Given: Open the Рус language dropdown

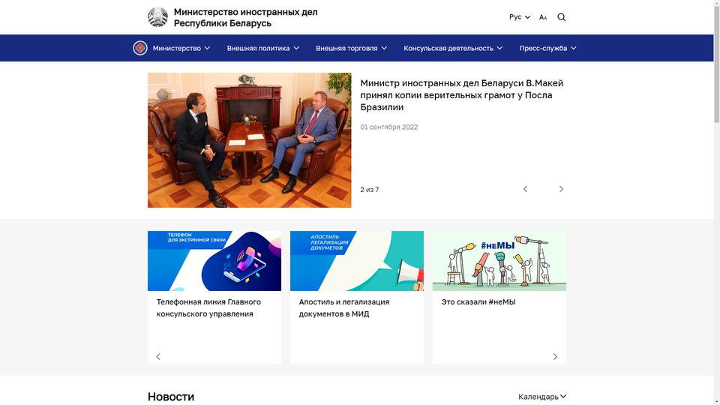Looking at the screenshot, I should coord(520,17).
